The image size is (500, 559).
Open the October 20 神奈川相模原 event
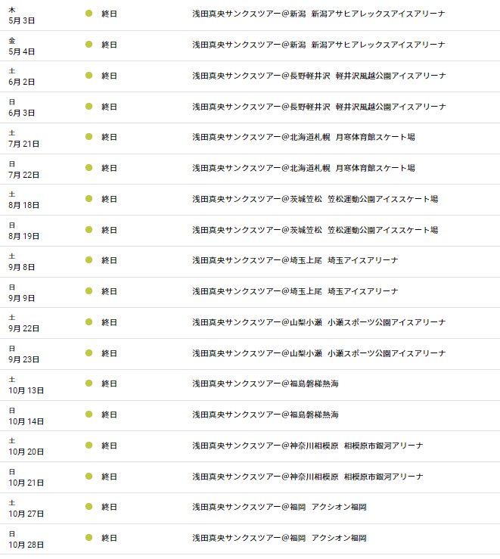pos(307,446)
